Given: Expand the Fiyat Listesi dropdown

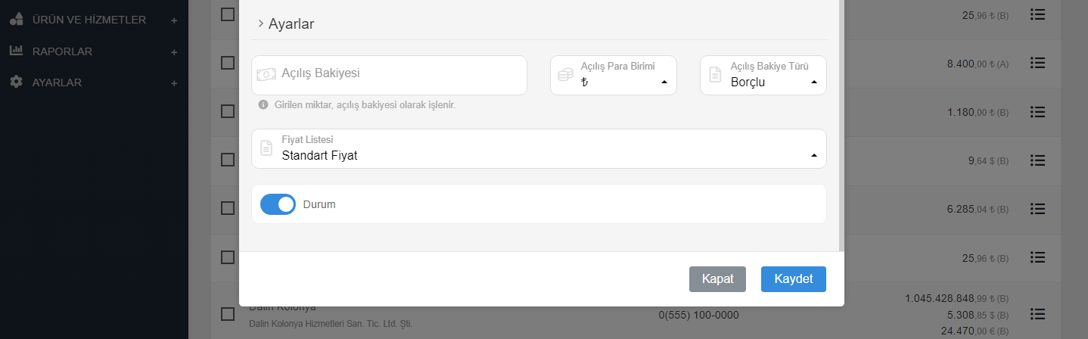Looking at the screenshot, I should (x=539, y=149).
